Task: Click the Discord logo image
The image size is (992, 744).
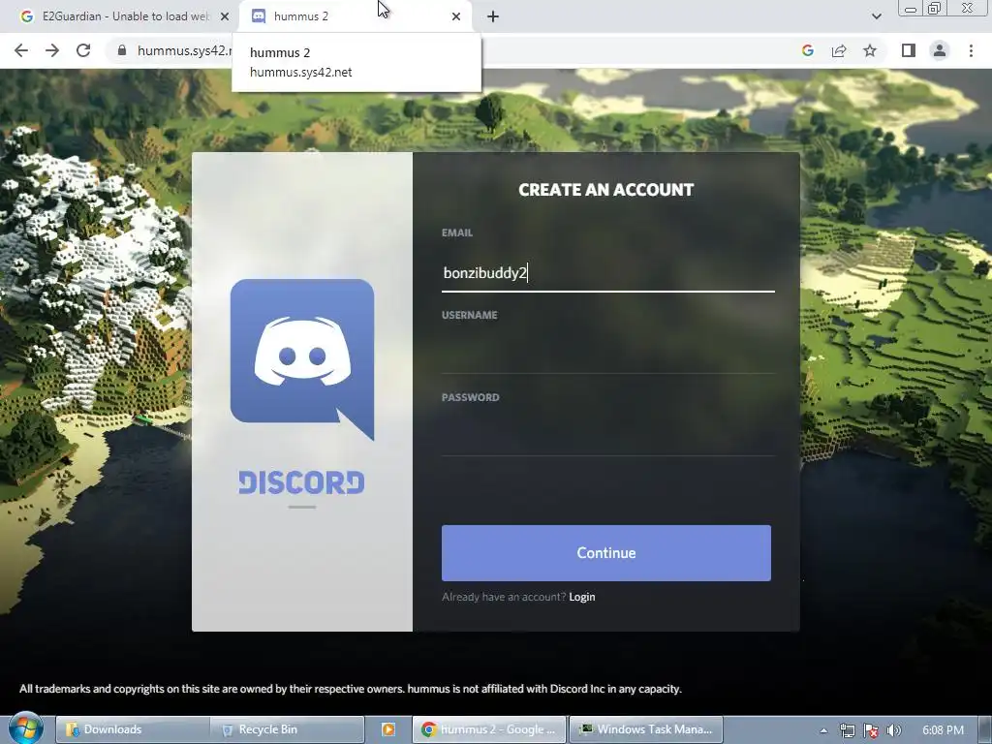Action: pyautogui.click(x=302, y=359)
